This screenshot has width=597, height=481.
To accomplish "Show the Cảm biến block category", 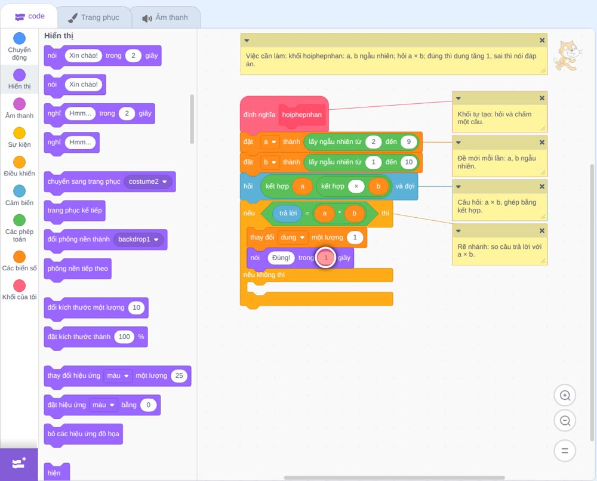I will click(x=20, y=195).
